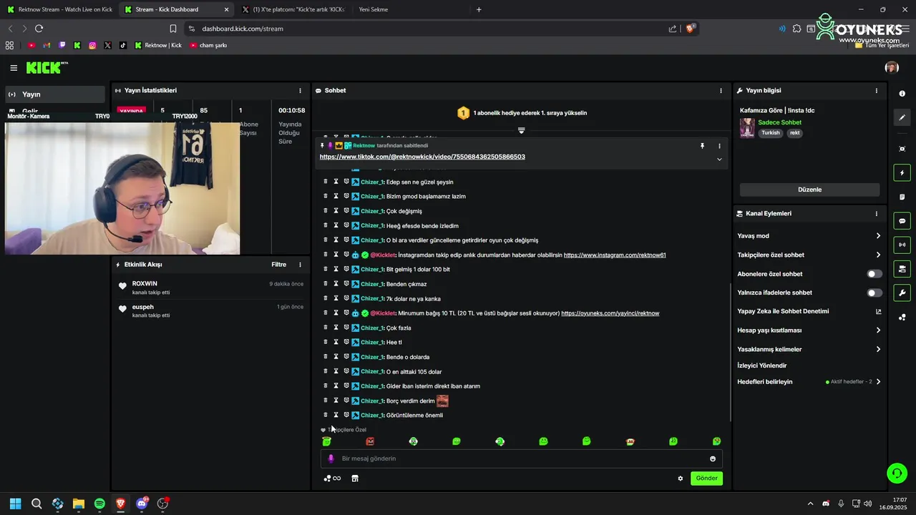Click the chat message input field
The height and width of the screenshot is (515, 916).
pos(522,458)
